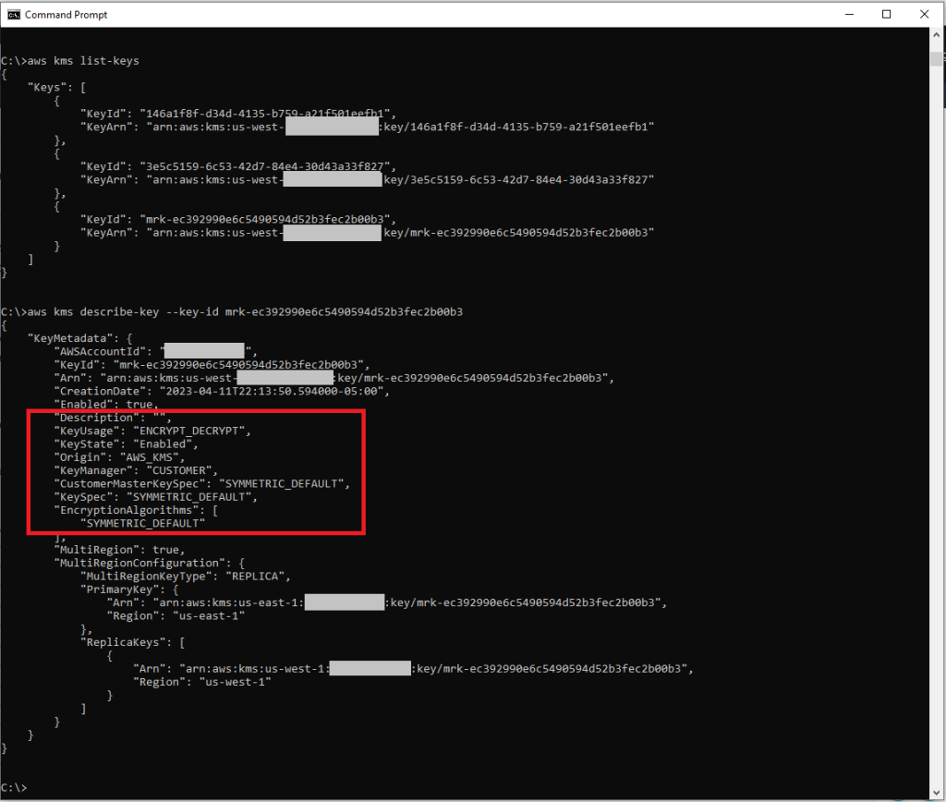Viewport: 946px width, 802px height.
Task: Click the ReplicaKeys Arn us-west-1 line
Action: point(413,669)
